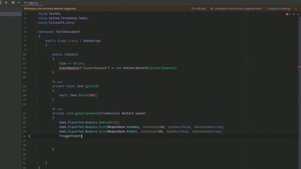Close the Class1.cs tab

click(40, 3)
